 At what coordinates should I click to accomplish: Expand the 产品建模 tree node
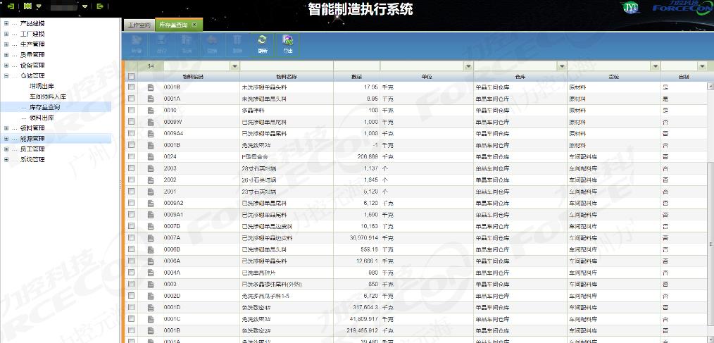[x=6, y=23]
